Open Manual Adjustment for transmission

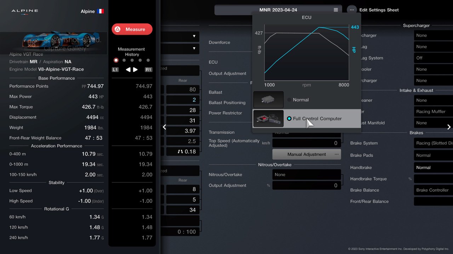coord(306,154)
